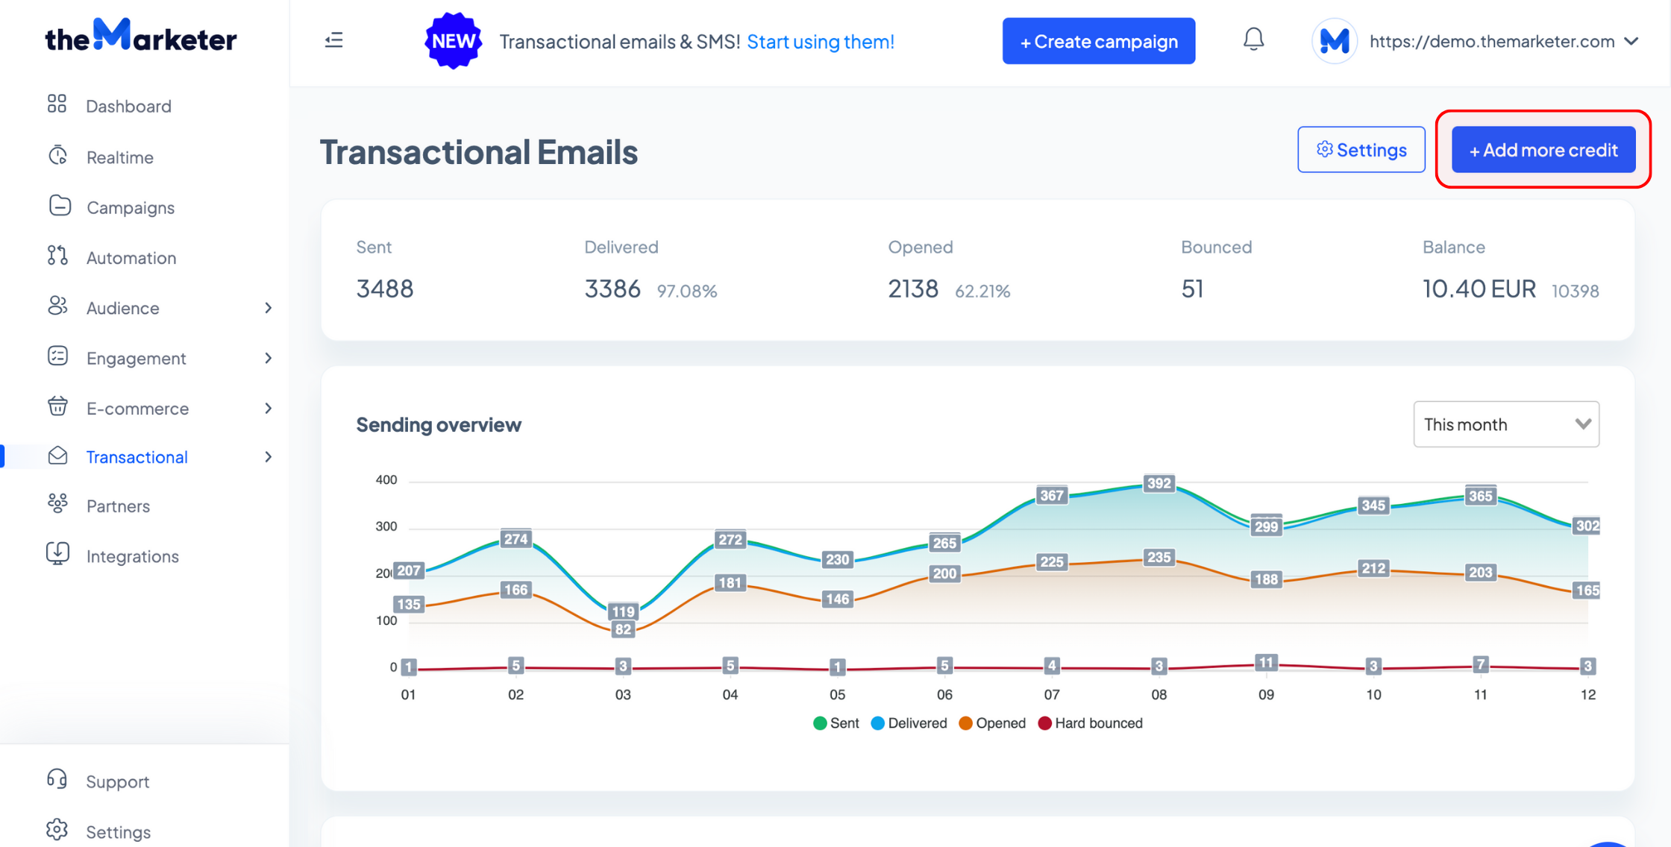Collapse the sidebar with hamburger icon
The image size is (1671, 847).
[x=334, y=40]
